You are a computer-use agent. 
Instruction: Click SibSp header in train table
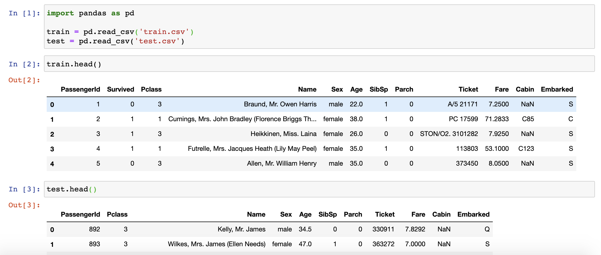[379, 89]
